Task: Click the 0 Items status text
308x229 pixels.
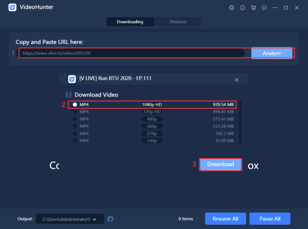Action: [x=186, y=218]
